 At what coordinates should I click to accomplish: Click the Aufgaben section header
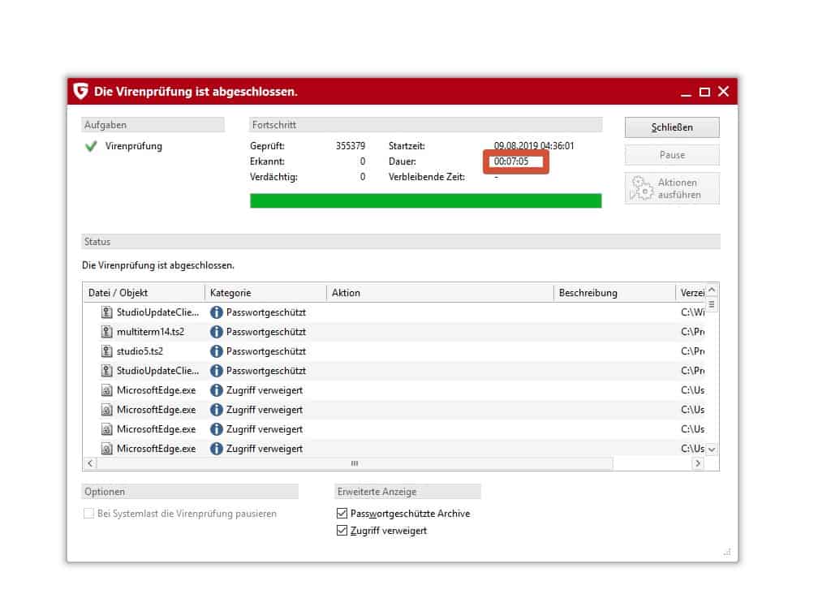point(153,125)
